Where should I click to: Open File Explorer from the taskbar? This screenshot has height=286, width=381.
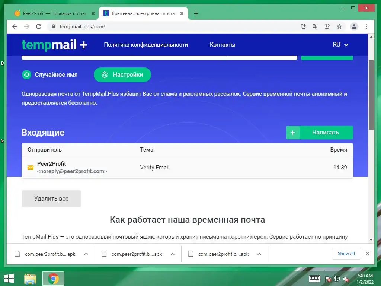tap(30, 279)
